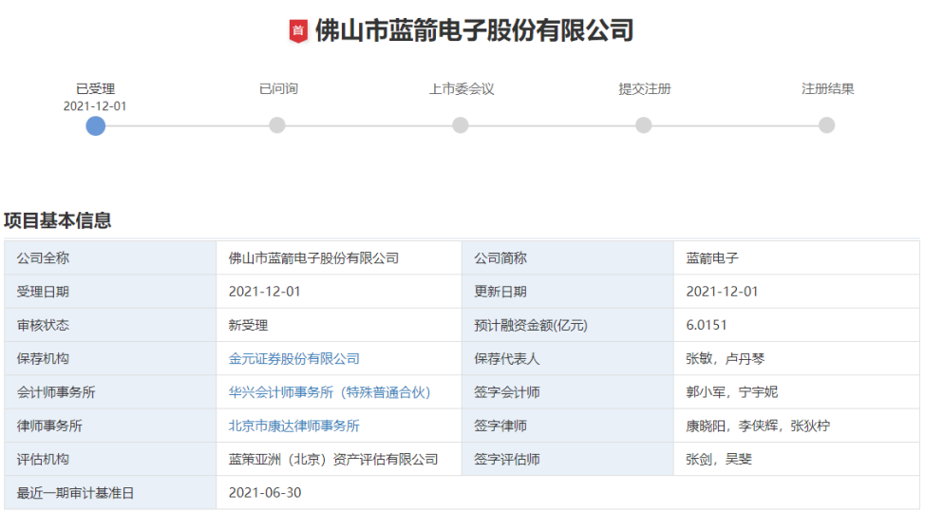925x512 pixels.
Task: Click the 蓝箭电子 short name cell
Action: point(797,257)
